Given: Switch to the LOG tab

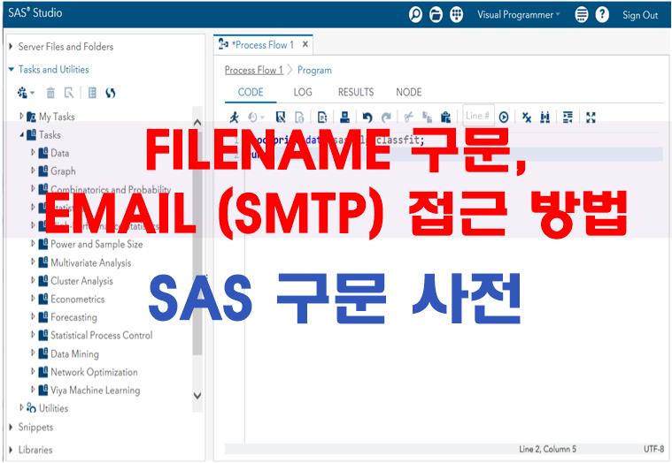Looking at the screenshot, I should click(303, 92).
